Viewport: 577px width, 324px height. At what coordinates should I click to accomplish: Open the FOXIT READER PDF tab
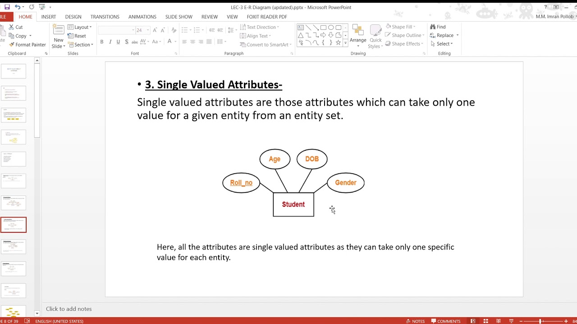(267, 17)
